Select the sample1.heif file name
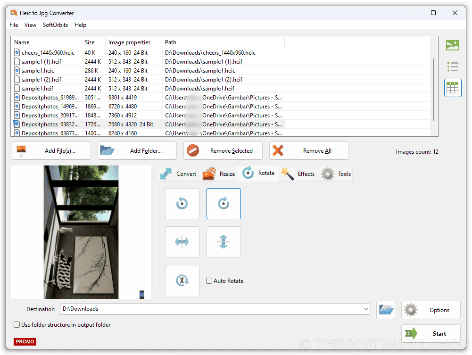Image resolution: width=472 pixels, height=355 pixels. (x=37, y=89)
